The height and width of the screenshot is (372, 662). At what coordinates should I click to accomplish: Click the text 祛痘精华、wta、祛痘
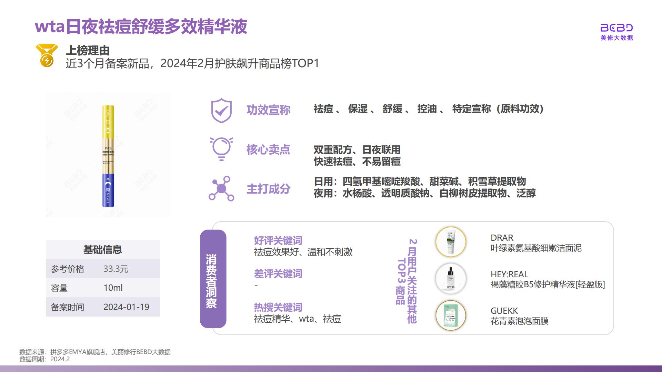point(297,319)
